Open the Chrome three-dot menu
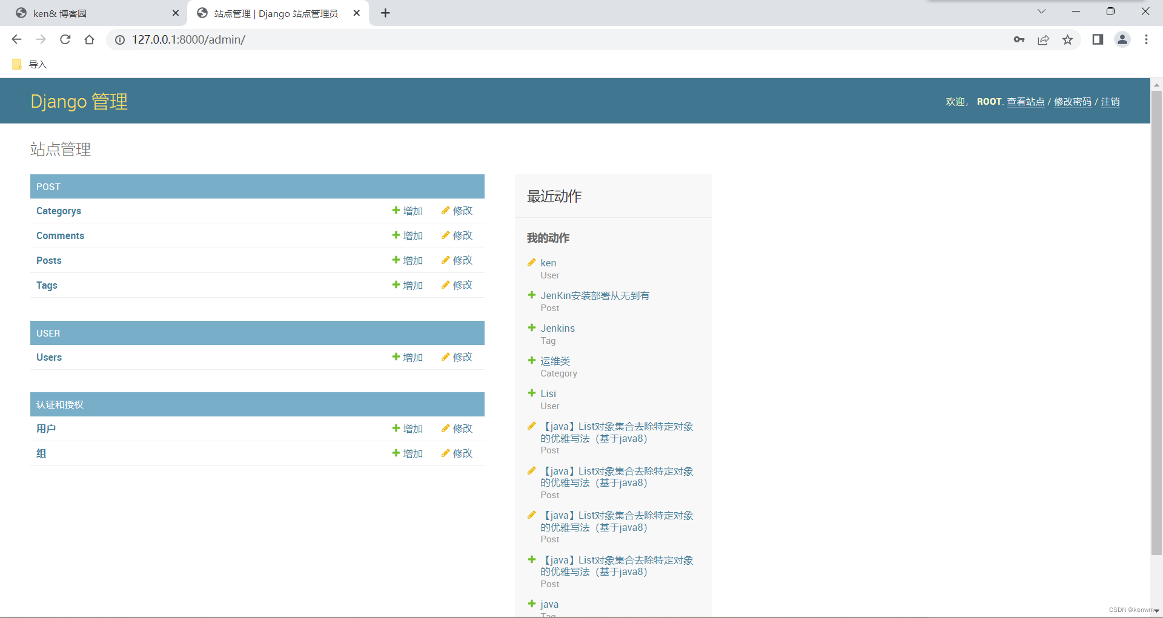This screenshot has height=618, width=1163. [1146, 39]
